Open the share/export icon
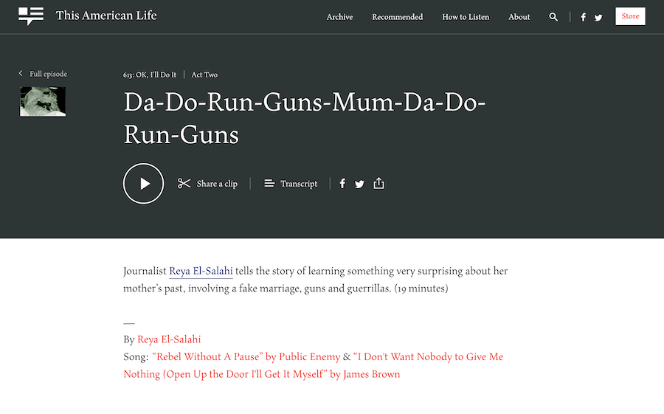Image resolution: width=664 pixels, height=414 pixels. [378, 183]
